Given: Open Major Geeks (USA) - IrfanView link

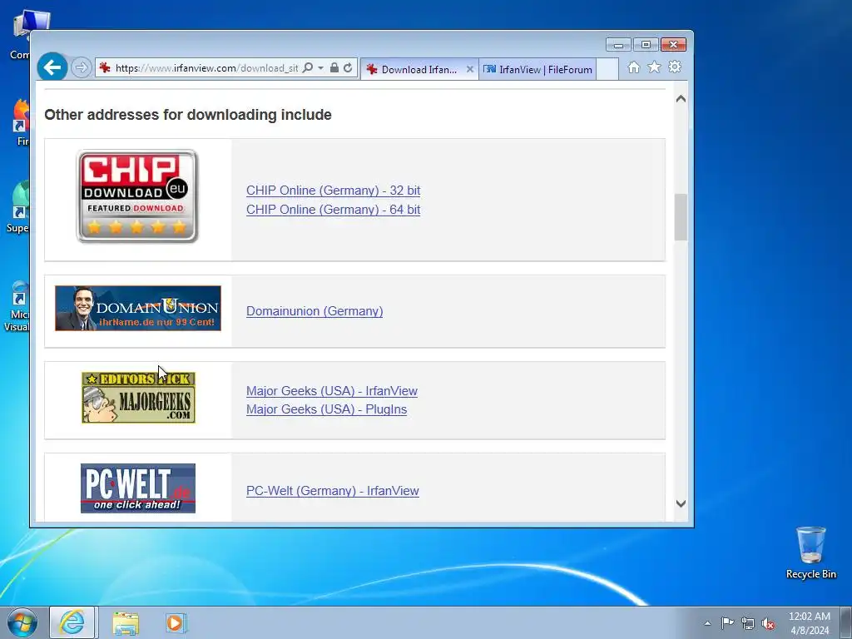Looking at the screenshot, I should coord(332,391).
